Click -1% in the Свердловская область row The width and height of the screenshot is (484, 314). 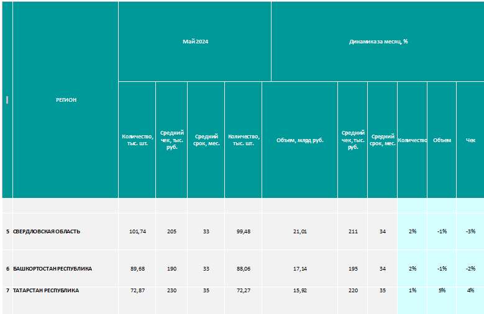point(442,231)
